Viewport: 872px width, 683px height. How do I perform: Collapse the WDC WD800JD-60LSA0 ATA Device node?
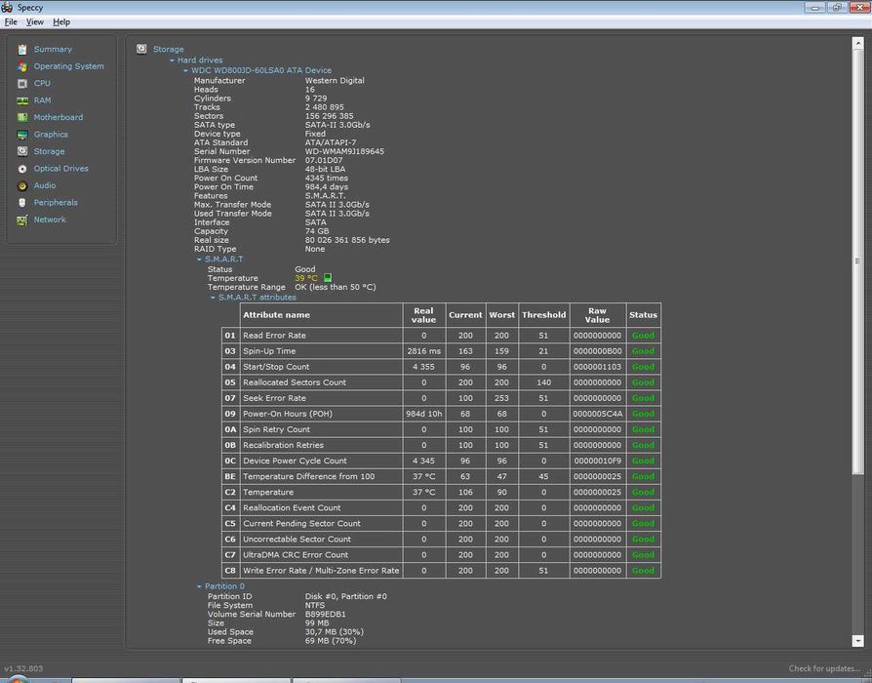pyautogui.click(x=185, y=70)
